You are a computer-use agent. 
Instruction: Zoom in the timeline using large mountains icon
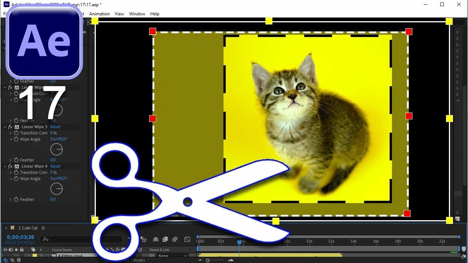click(x=231, y=260)
